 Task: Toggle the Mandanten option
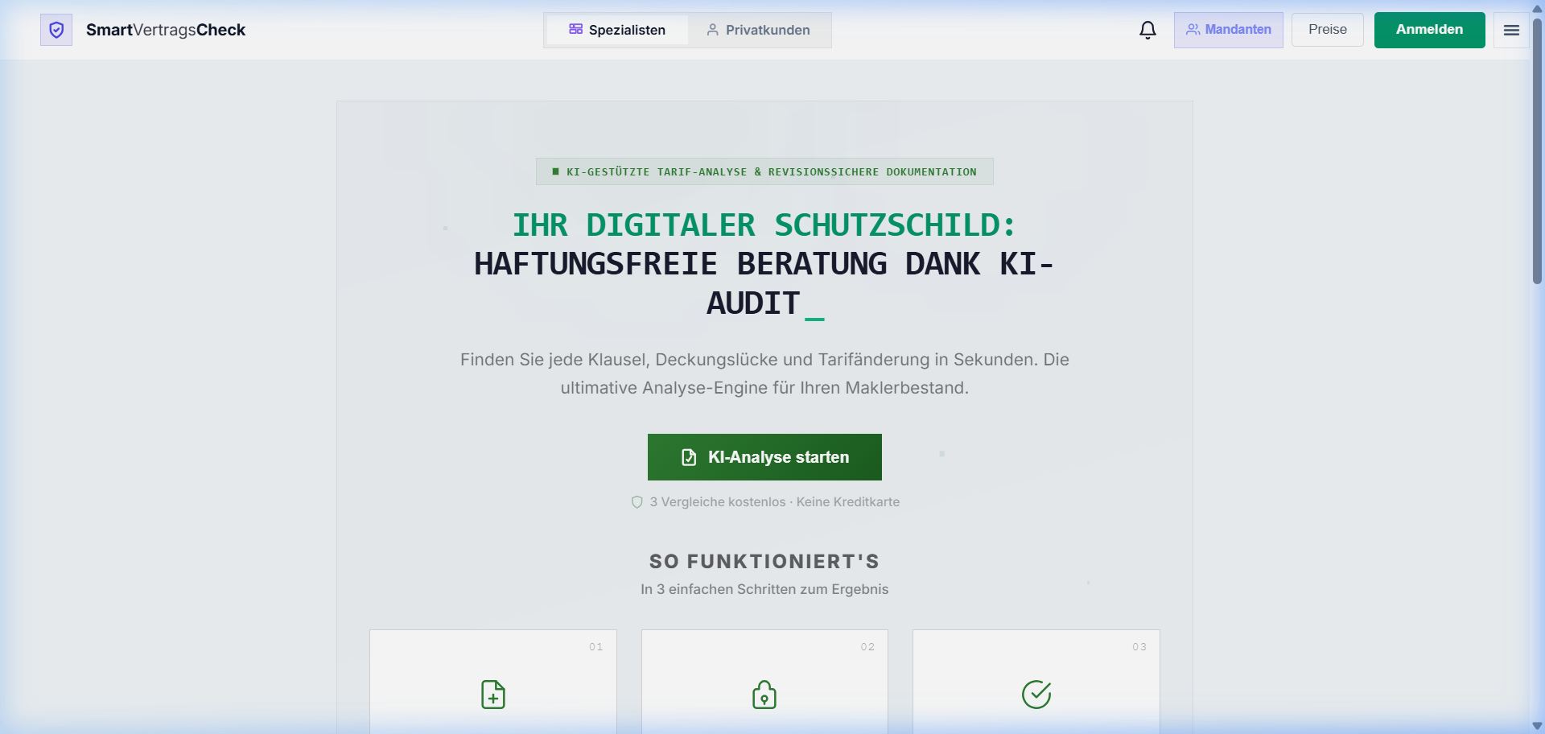coord(1228,30)
